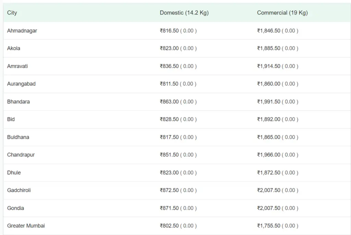The width and height of the screenshot is (351, 235).
Task: Click Bhandara commercial price ₹1,991.50
Action: [x=269, y=102]
